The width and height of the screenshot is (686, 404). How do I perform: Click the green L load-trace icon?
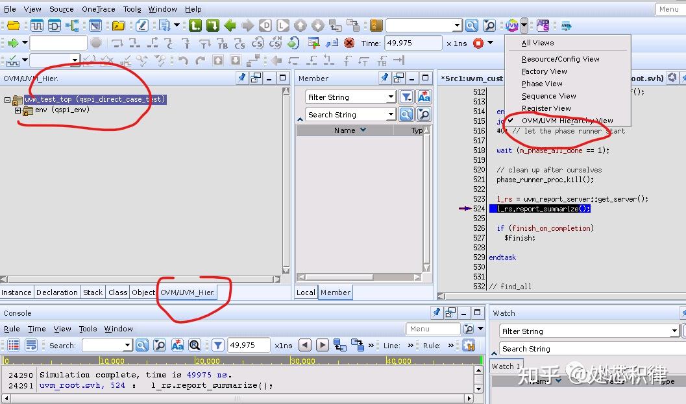tap(195, 26)
